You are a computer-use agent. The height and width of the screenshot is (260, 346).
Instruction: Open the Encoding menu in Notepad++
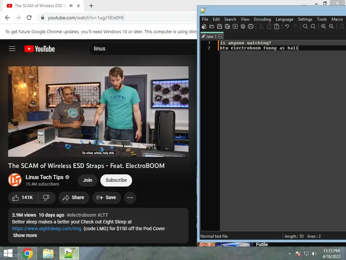click(262, 19)
